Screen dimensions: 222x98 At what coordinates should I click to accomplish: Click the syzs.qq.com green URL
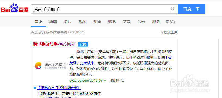pos(79,80)
